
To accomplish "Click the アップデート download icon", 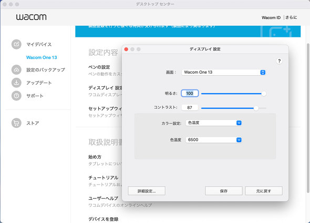I will (16, 83).
